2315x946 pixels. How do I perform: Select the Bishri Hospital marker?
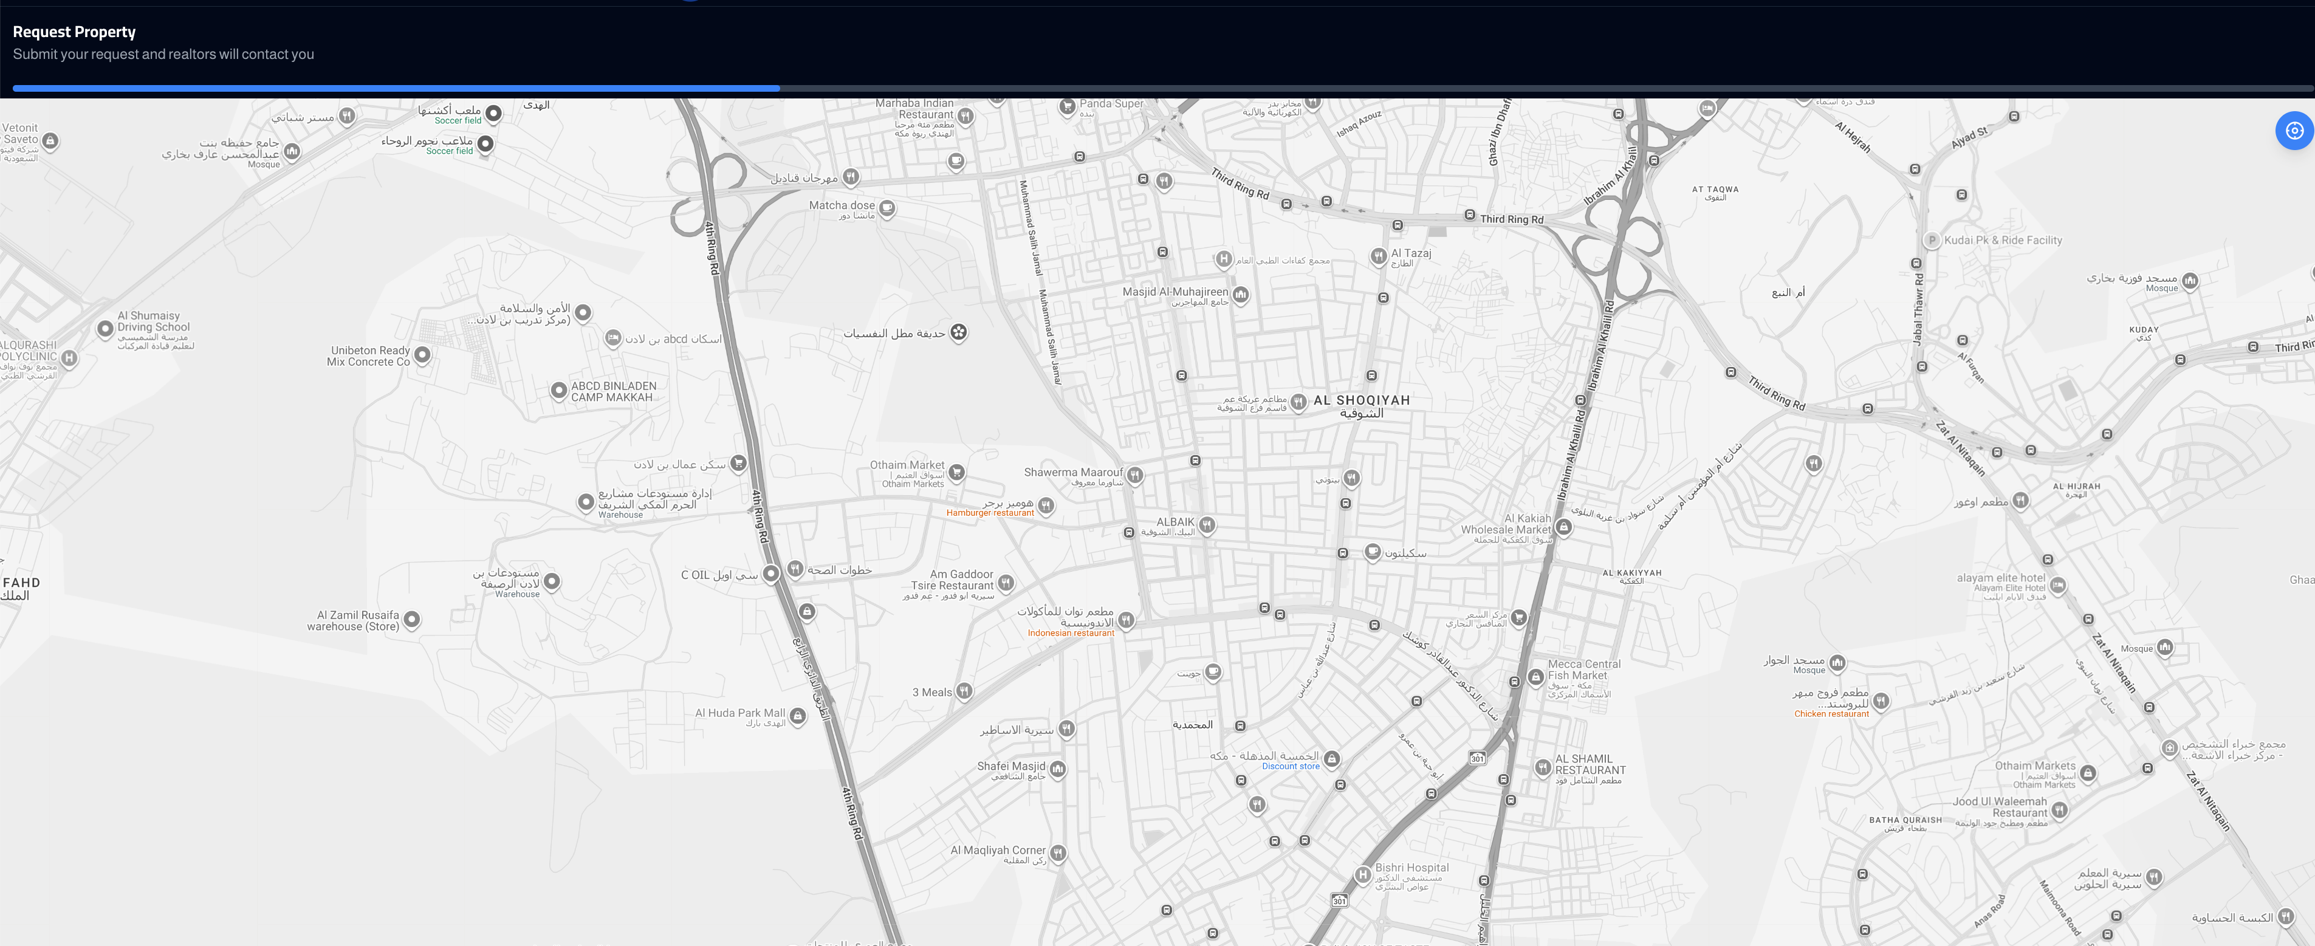tap(1362, 874)
